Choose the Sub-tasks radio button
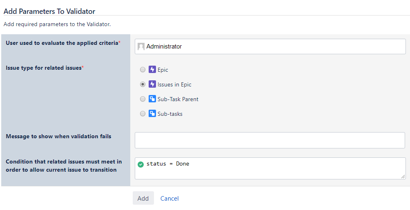The height and width of the screenshot is (210, 410). pos(143,114)
